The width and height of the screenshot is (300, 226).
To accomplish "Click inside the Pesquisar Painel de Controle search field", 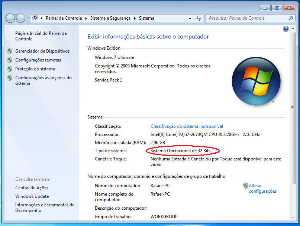I will tap(242, 18).
